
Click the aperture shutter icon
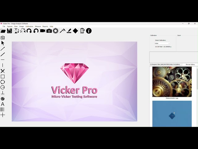[56, 31]
